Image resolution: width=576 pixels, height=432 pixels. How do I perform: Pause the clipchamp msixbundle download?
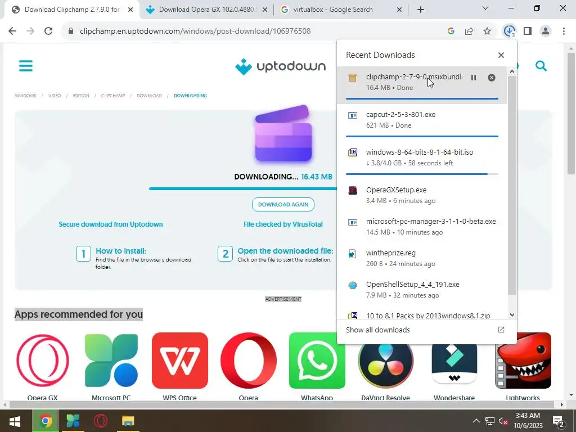pos(474,78)
